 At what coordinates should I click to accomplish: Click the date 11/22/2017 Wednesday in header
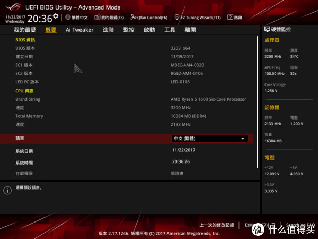point(15,19)
